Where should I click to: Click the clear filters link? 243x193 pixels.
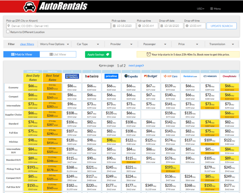27,44
